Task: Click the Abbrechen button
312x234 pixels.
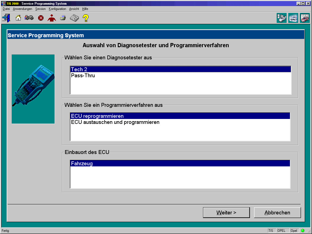Action: click(277, 212)
